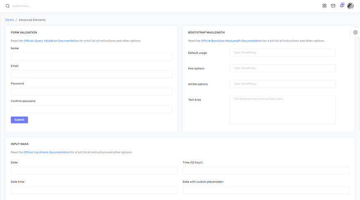Open Official Inputmask Documentation link
This screenshot has height=200, width=360.
coord(47,152)
